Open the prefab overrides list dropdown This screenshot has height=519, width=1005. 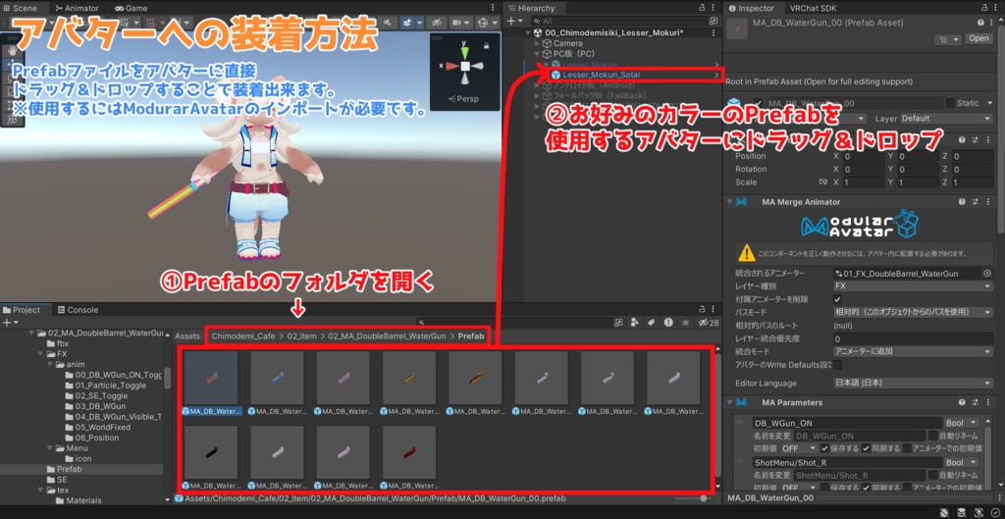947,38
